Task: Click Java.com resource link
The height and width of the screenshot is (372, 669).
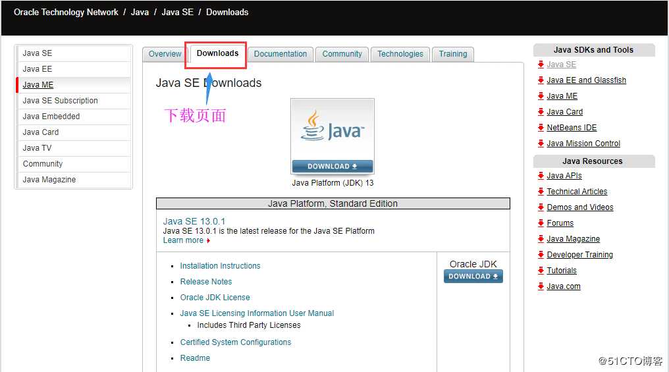Action: (x=564, y=286)
